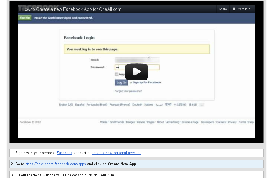Click the green Sign Up button in video

coord(25,18)
